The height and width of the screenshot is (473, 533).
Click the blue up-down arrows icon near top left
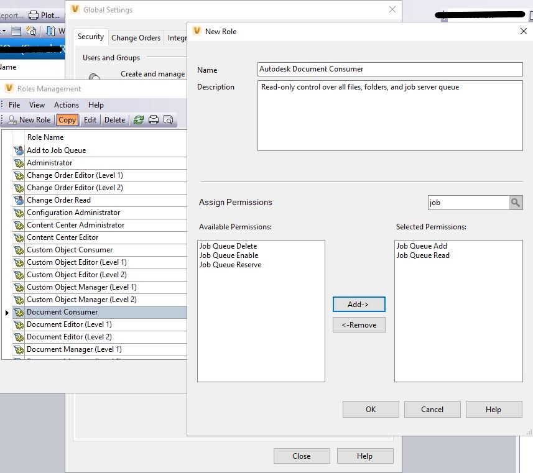pyautogui.click(x=51, y=31)
